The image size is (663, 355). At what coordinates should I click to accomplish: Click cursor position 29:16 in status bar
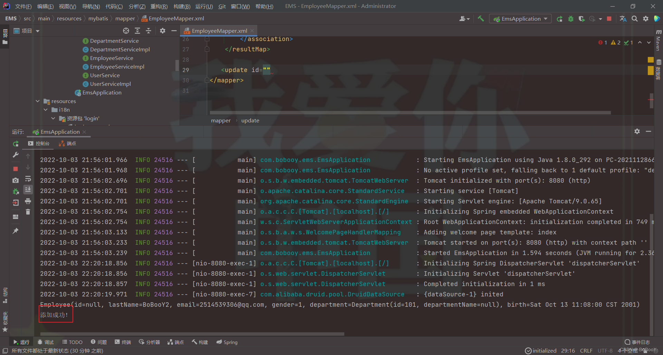pyautogui.click(x=568, y=351)
